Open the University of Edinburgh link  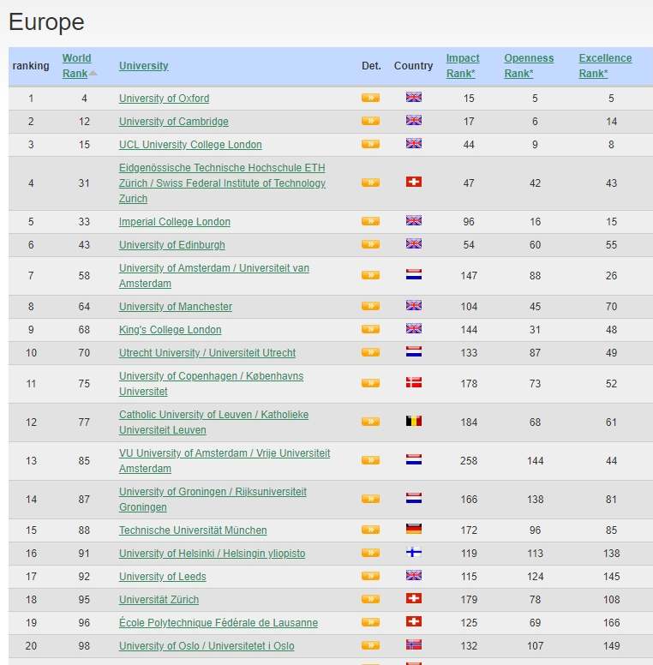point(171,245)
